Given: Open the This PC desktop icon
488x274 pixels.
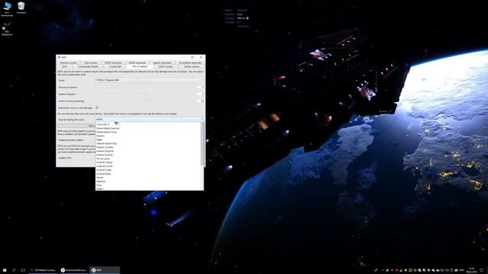Looking at the screenshot, I should point(7,8).
